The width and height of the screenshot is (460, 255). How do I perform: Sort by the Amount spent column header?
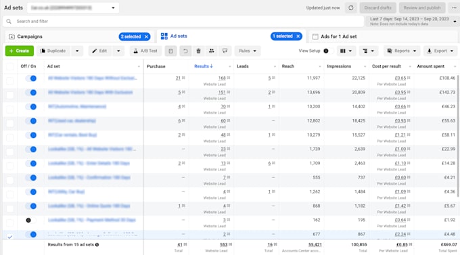431,66
